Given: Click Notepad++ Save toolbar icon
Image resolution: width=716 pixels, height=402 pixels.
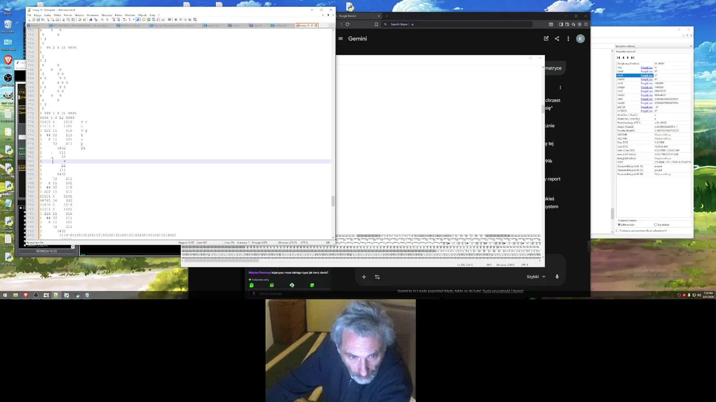Looking at the screenshot, I should click(38, 20).
